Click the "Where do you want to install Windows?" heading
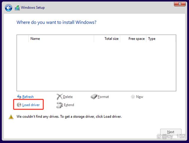The width and height of the screenshot is (189, 143). (x=56, y=22)
